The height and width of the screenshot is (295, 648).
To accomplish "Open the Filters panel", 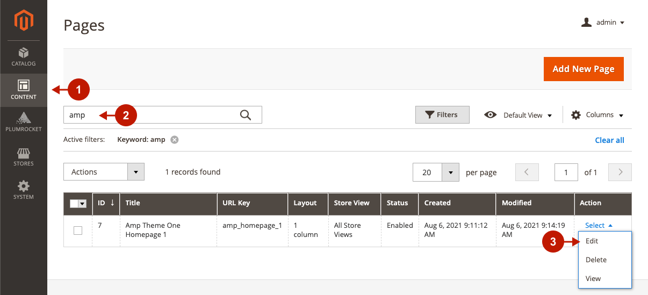I will [x=442, y=114].
